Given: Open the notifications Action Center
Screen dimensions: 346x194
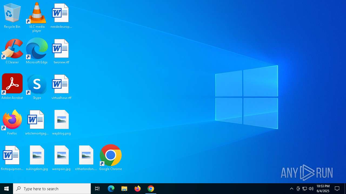Looking at the screenshot, I should (x=337, y=189).
